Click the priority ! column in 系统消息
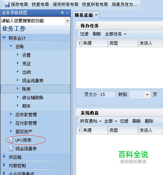 click(x=79, y=130)
